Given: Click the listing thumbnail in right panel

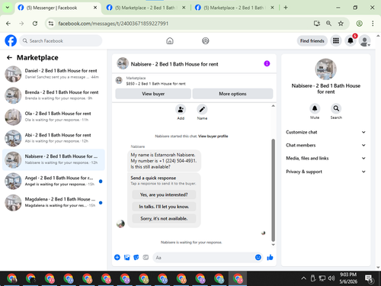Looking at the screenshot, I should point(325,69).
